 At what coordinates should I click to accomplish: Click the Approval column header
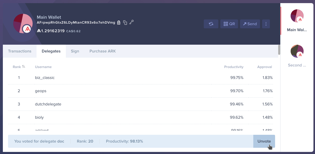(x=264, y=67)
